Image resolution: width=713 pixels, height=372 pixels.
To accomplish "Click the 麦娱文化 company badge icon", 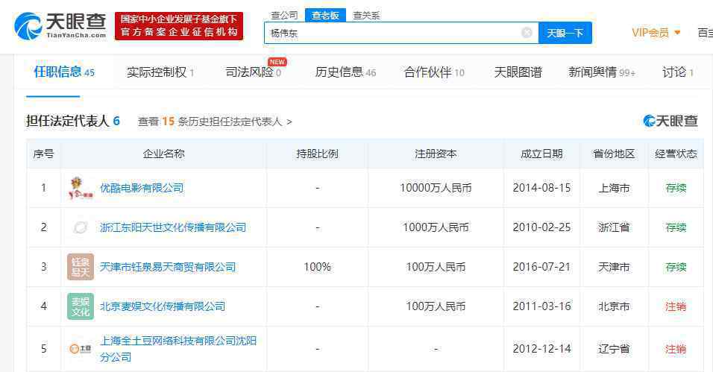I will point(81,306).
